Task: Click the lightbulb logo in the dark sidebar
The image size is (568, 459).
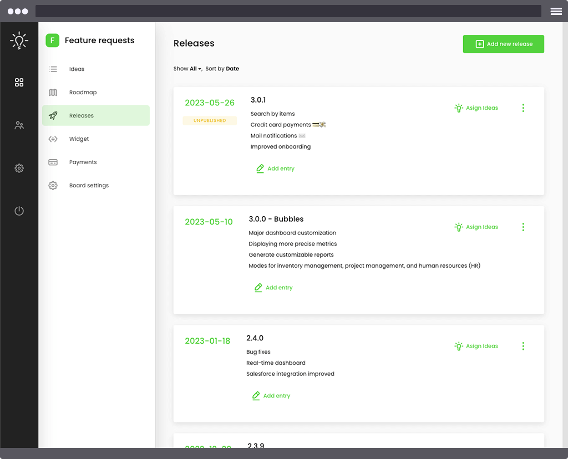Action: coord(19,41)
